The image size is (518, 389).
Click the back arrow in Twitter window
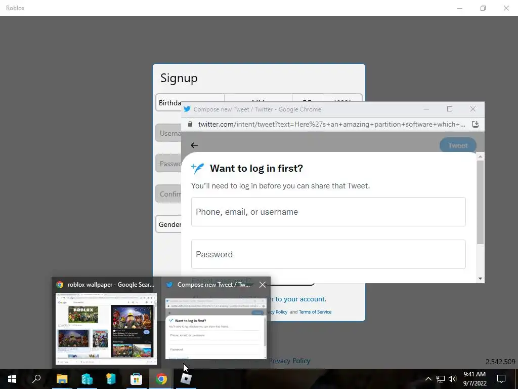click(x=194, y=145)
